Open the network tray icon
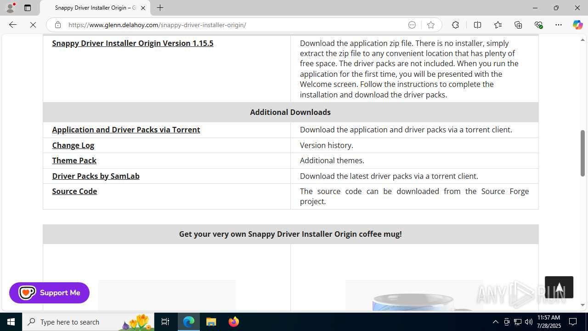 pyautogui.click(x=518, y=322)
